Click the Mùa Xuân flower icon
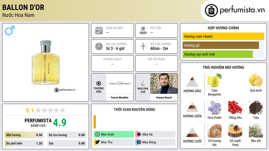Viewport: 269px width, 151px height. tap(97, 134)
